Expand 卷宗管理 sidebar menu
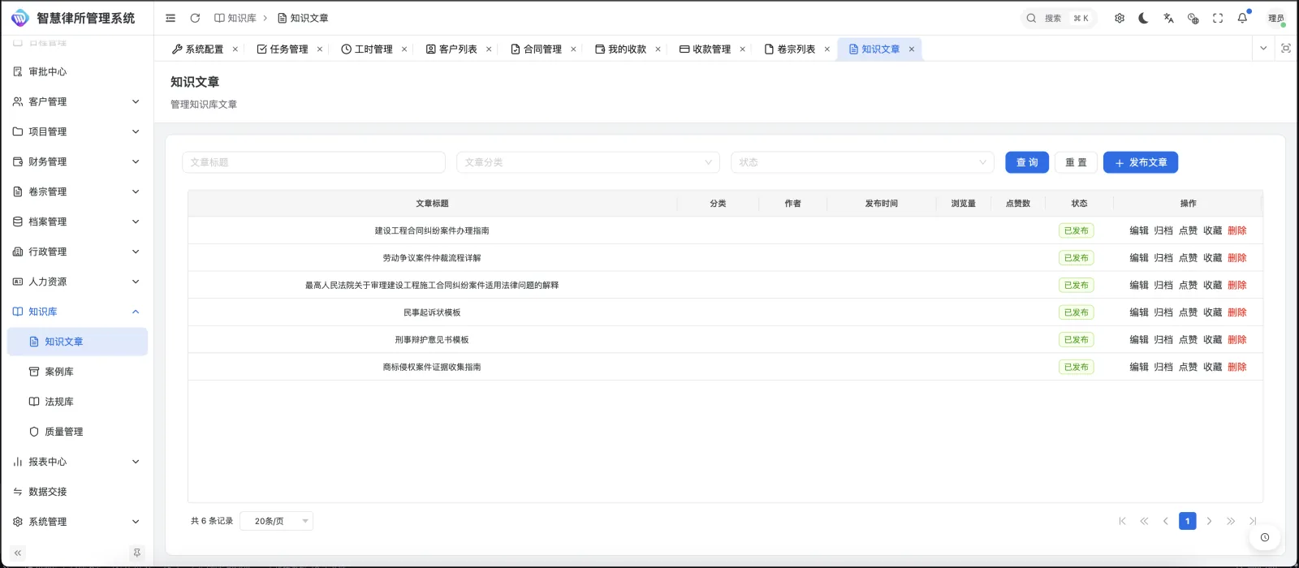 pos(77,191)
